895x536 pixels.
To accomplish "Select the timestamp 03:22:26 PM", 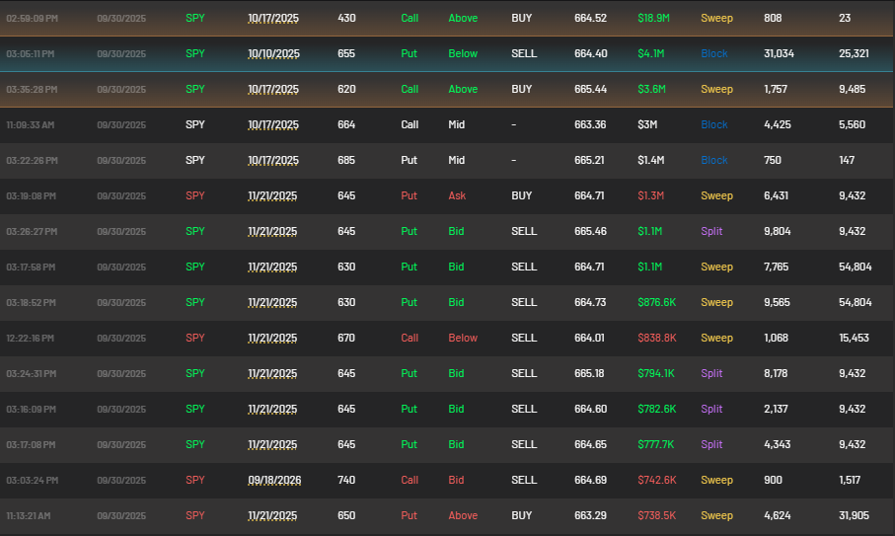I will 32,160.
